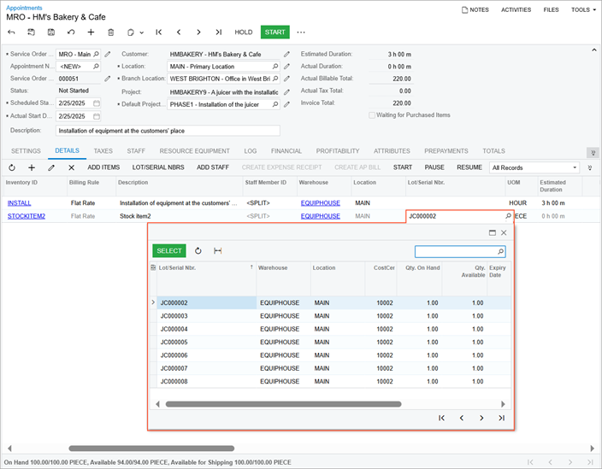This screenshot has height=469, width=602.
Task: Fit columns in the lookup popup
Action: (218, 251)
